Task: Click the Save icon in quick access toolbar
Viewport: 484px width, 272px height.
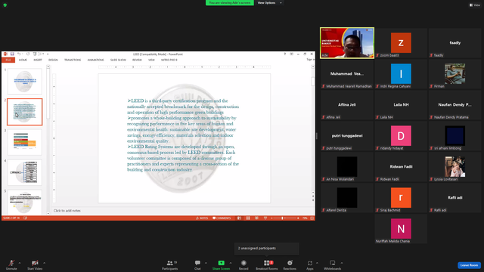Action: [x=12, y=54]
